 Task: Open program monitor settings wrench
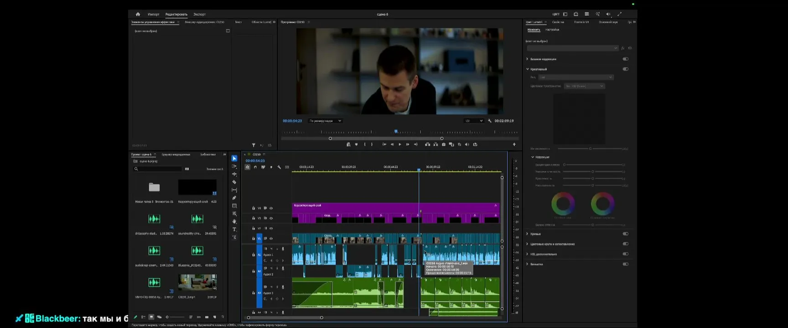(490, 121)
